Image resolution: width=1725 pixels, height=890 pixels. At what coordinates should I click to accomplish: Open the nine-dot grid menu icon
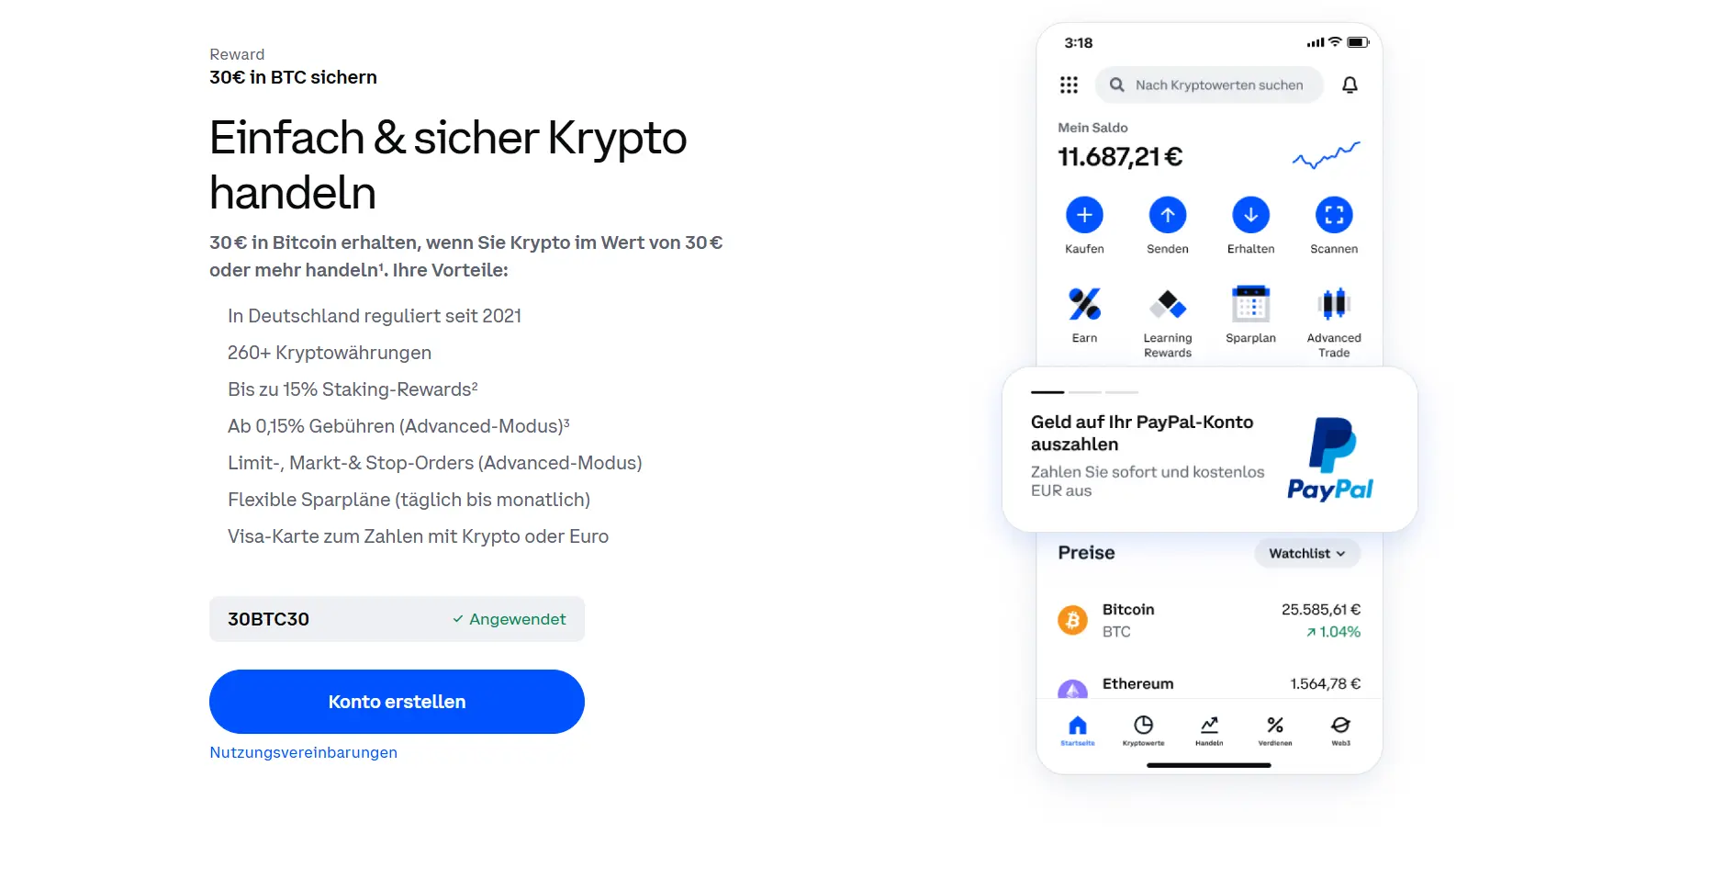[1069, 85]
